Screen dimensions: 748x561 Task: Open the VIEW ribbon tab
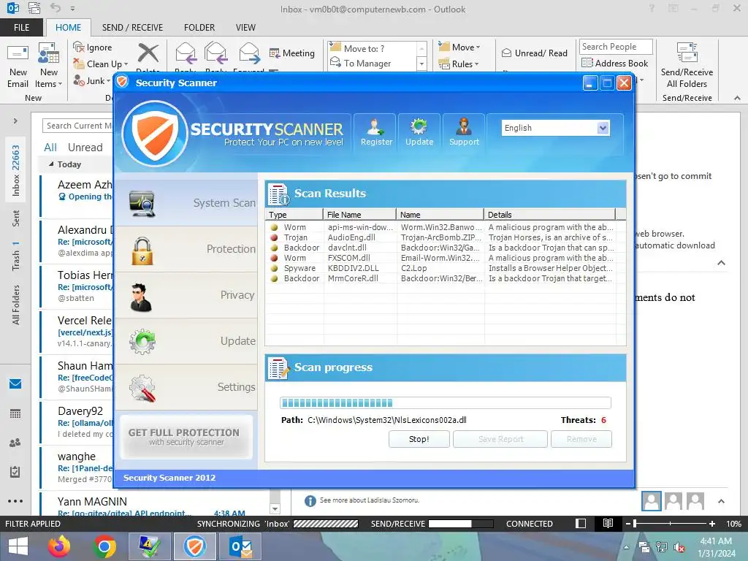(245, 27)
